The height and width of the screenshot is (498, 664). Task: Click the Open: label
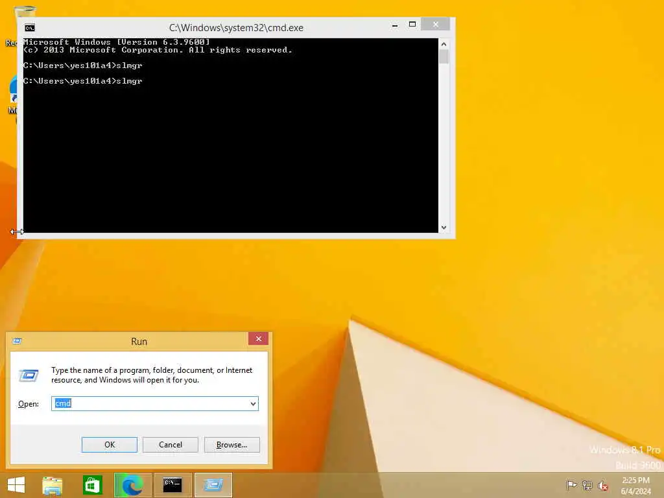(x=29, y=404)
